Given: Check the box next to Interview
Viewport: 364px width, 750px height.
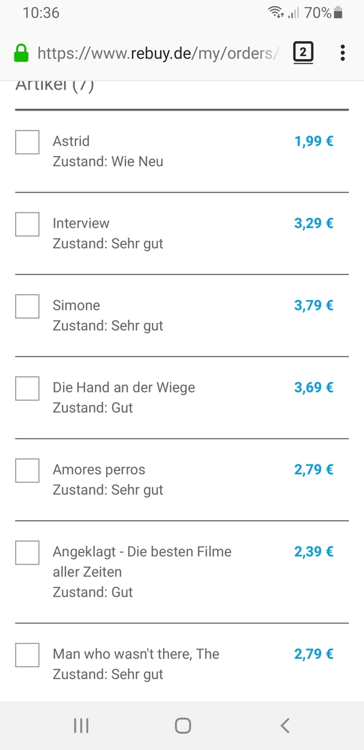Looking at the screenshot, I should pos(27,224).
